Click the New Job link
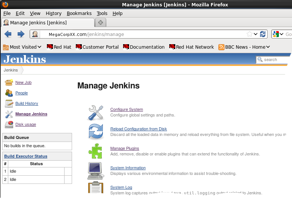The image size is (292, 200). (24, 82)
